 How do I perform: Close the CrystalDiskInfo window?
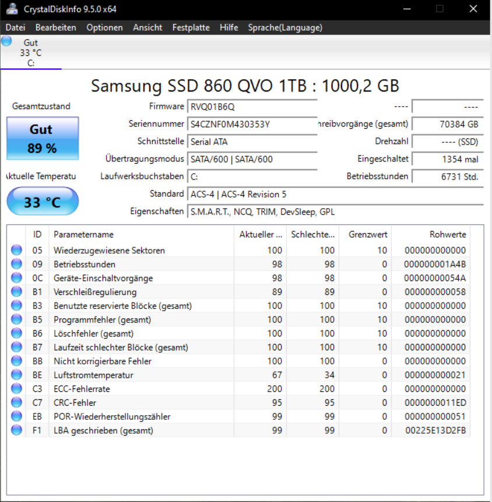coord(473,9)
